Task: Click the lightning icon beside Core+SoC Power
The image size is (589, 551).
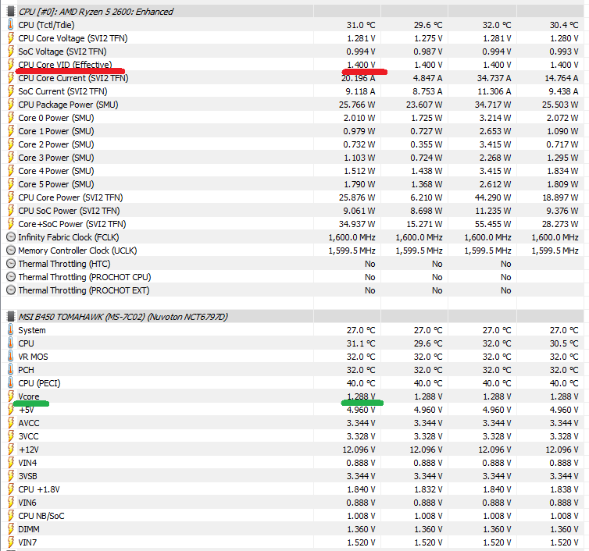Action: 10,224
